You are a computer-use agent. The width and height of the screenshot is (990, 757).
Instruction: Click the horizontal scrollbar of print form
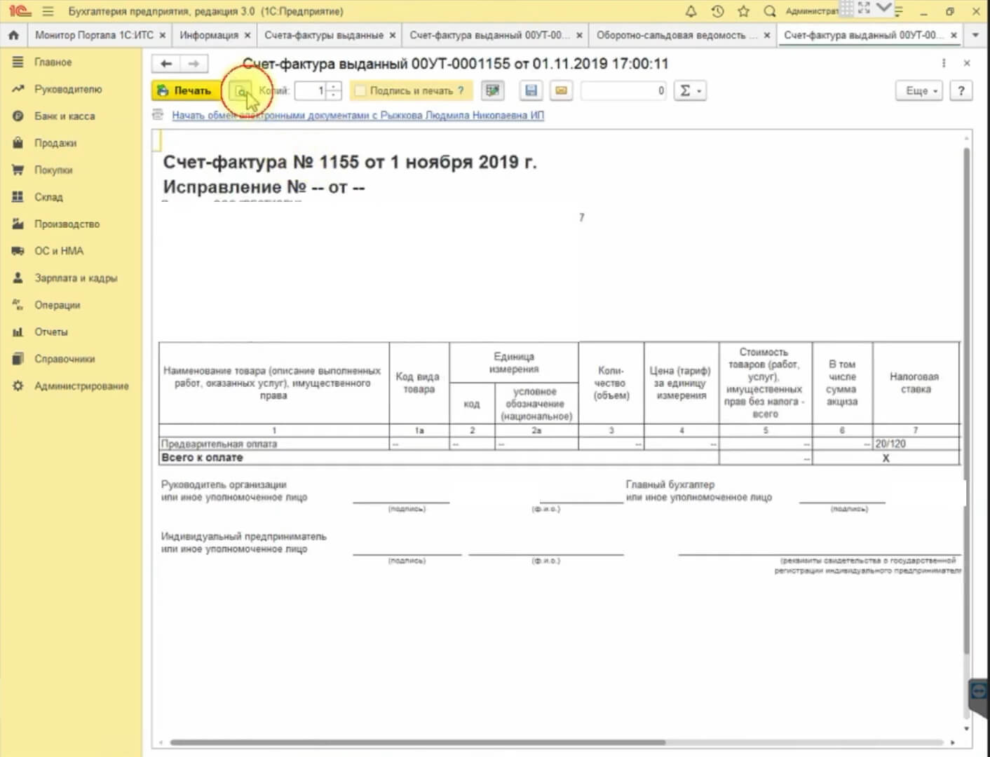pos(417,742)
